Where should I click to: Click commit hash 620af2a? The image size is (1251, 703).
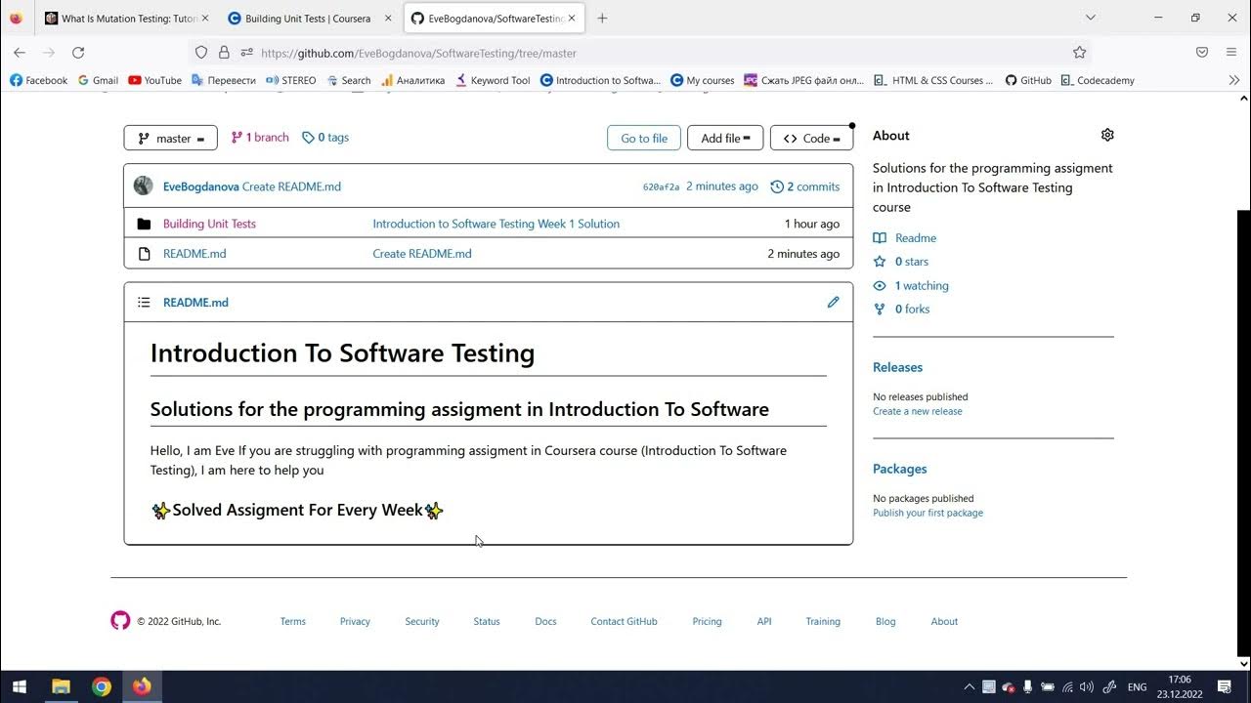click(661, 186)
